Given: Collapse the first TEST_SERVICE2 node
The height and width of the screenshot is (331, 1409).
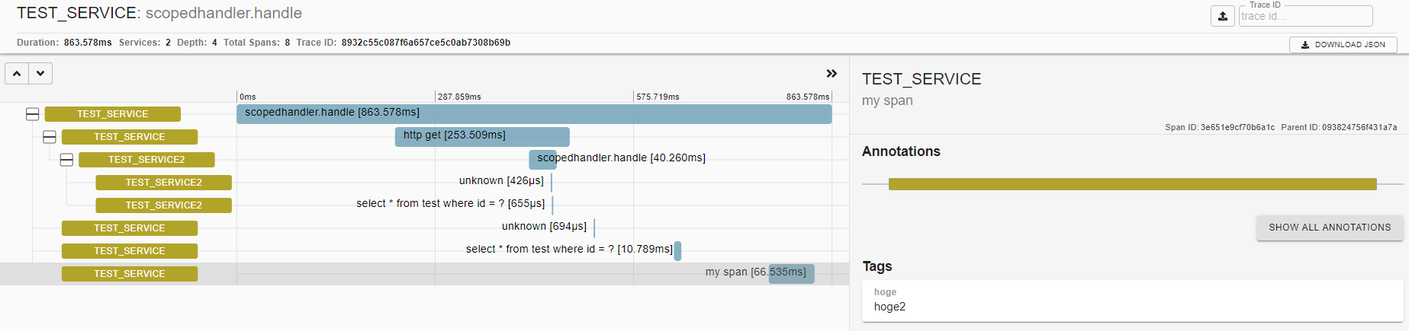Looking at the screenshot, I should coord(66,160).
